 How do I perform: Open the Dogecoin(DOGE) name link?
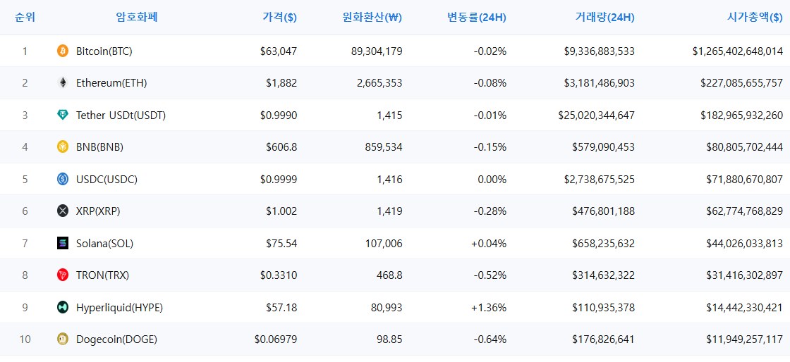[117, 340]
